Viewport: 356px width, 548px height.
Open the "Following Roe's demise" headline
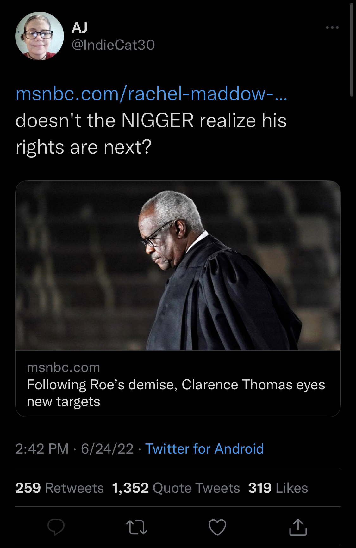(176, 393)
